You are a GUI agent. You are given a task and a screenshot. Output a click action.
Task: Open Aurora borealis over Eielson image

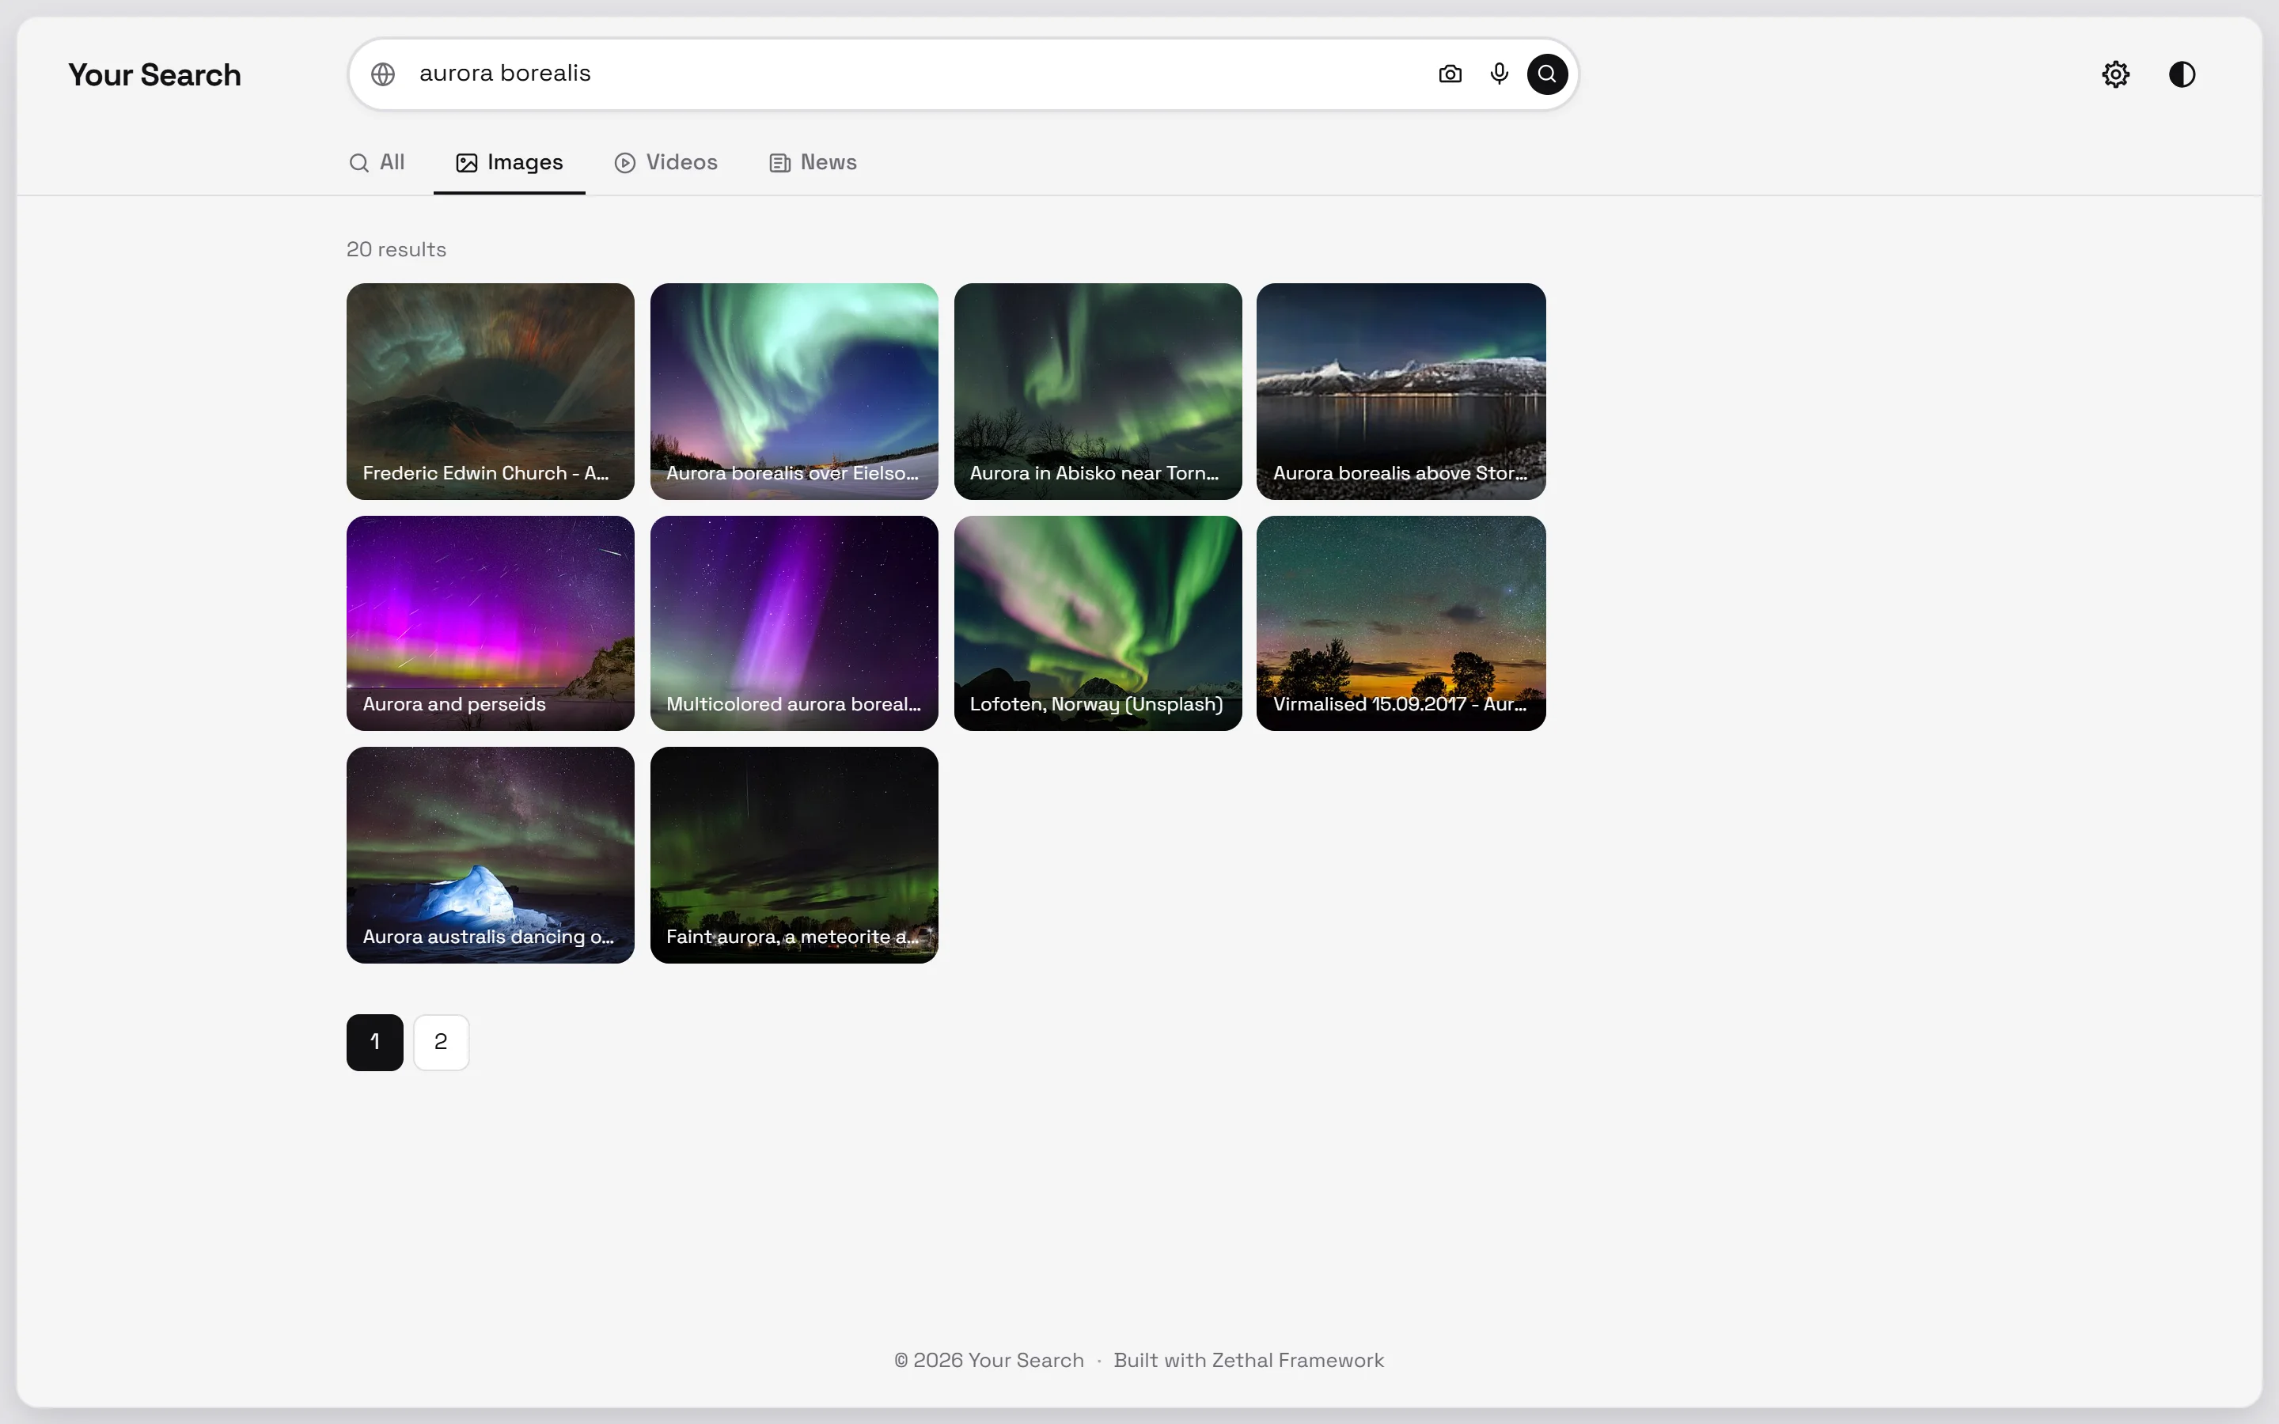[x=794, y=391]
